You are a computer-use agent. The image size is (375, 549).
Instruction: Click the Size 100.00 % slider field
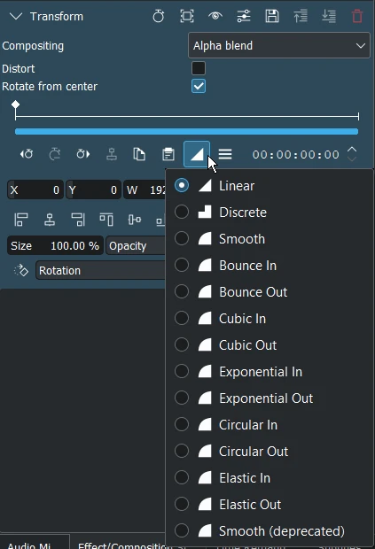coord(55,245)
